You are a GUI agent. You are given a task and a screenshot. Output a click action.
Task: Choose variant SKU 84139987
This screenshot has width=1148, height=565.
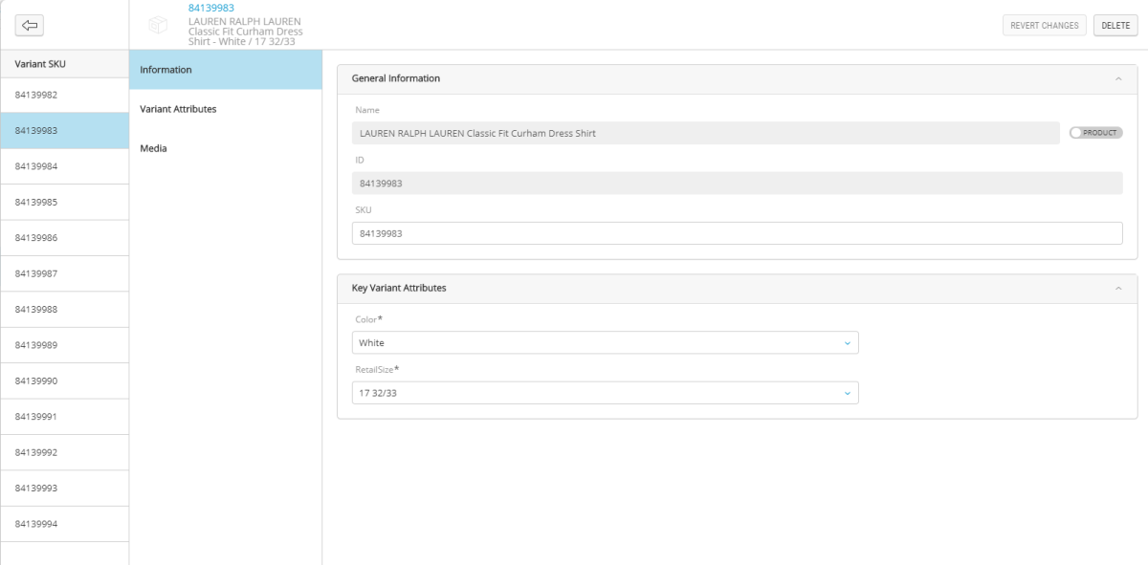36,273
